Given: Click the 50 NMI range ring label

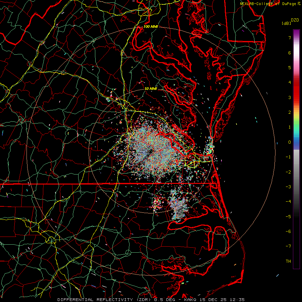Looking at the screenshot, I should [x=151, y=89].
